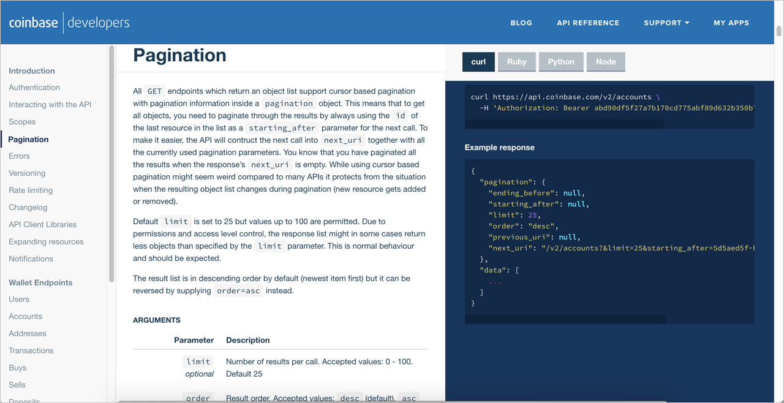This screenshot has width=784, height=403.
Task: Click the Parameter column header
Action: (194, 341)
